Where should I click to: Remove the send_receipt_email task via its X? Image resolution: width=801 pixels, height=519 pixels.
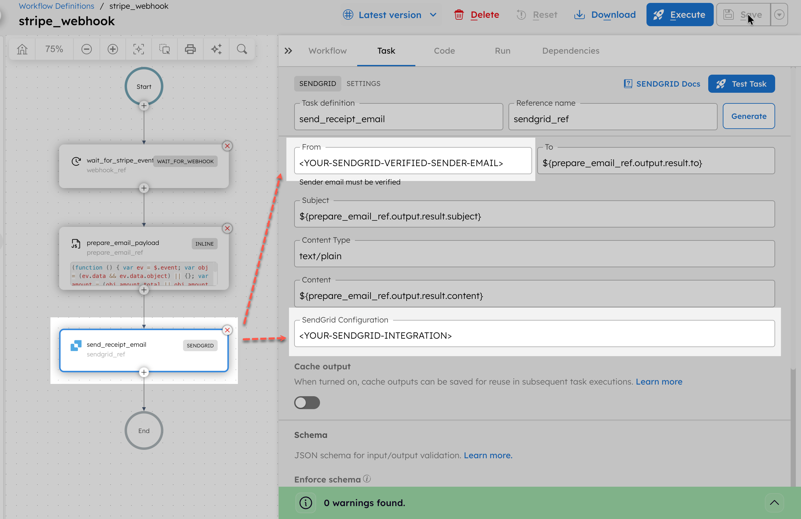tap(228, 330)
